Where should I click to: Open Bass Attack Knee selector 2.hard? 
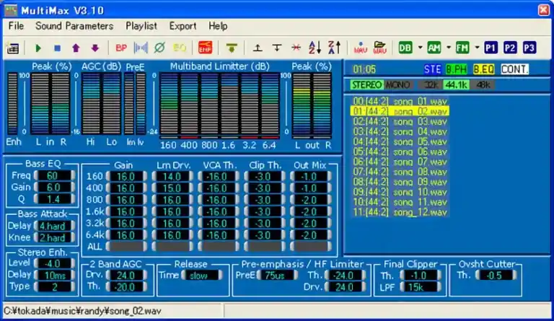pyautogui.click(x=54, y=237)
